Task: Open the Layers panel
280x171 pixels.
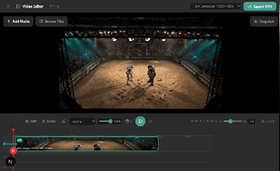Action: click(268, 121)
